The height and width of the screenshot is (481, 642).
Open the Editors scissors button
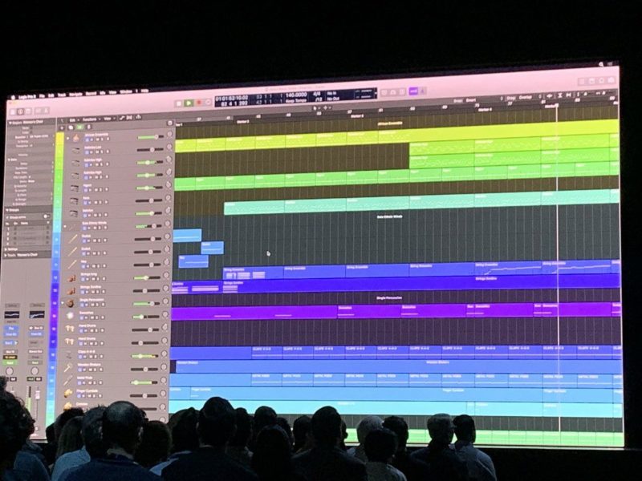click(x=46, y=111)
